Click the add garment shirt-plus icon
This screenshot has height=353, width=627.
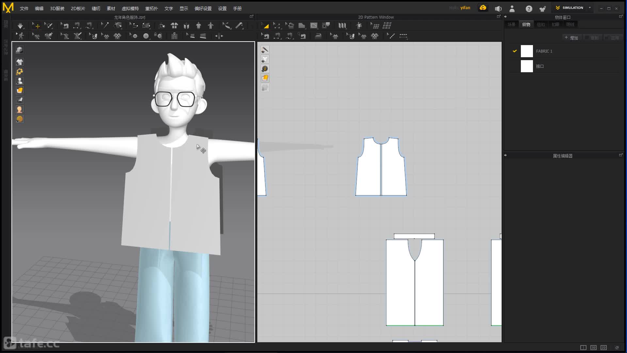[542, 9]
